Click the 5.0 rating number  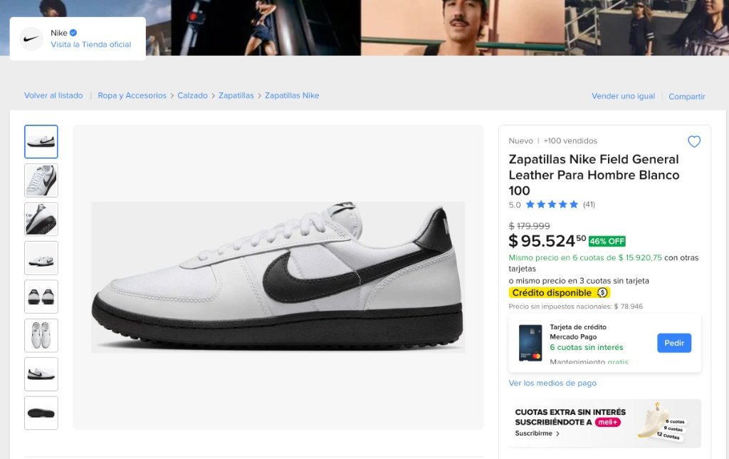point(515,205)
